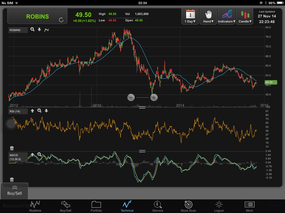This screenshot has width=285, height=213.
Task: Zoom in the chart with plus button
Action: 154,97
